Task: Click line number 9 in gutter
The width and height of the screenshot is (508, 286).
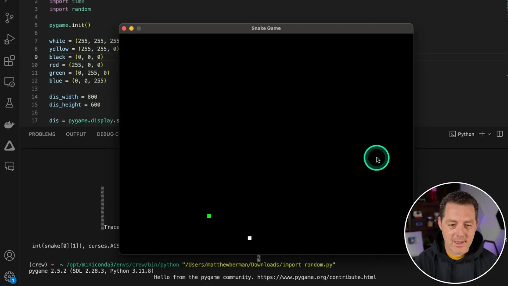Action: [36, 57]
